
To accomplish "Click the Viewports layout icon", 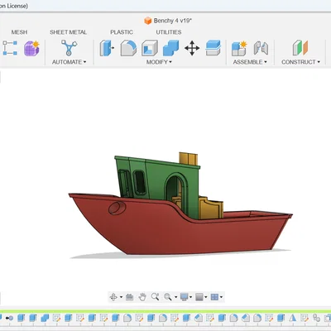I will (x=214, y=297).
